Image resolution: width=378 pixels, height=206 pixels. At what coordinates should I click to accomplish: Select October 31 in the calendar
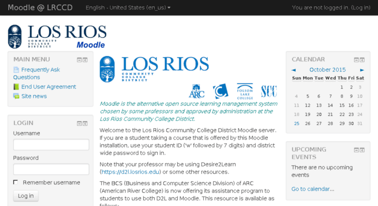click(360, 124)
